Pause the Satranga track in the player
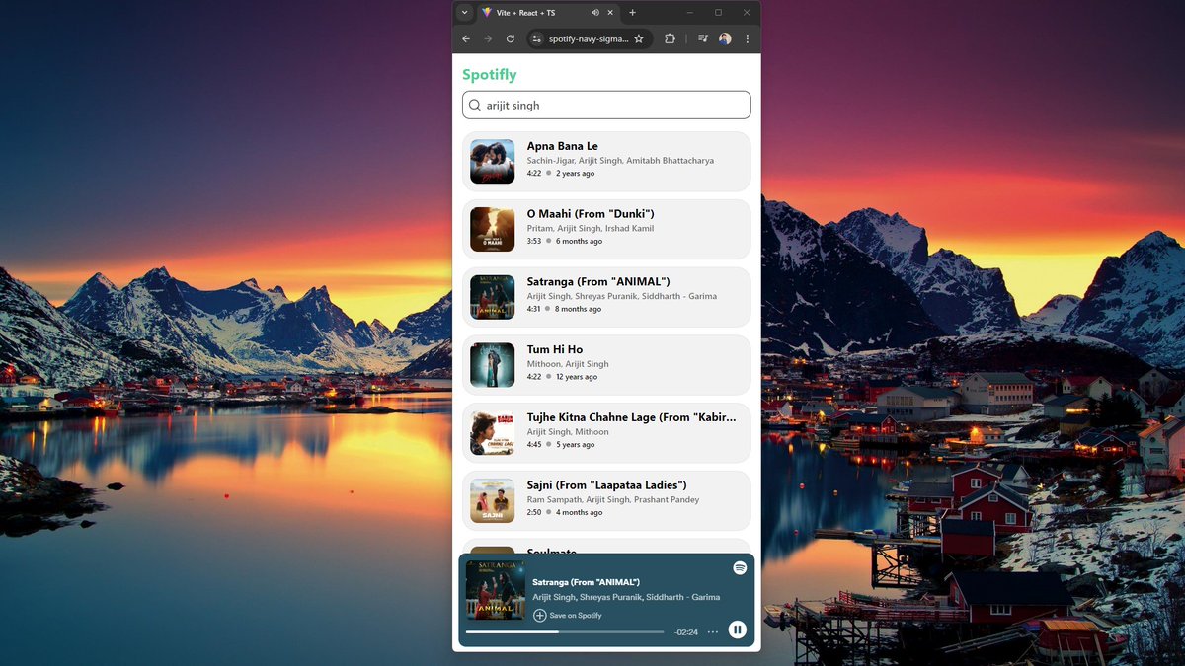The height and width of the screenshot is (666, 1185). pos(737,629)
